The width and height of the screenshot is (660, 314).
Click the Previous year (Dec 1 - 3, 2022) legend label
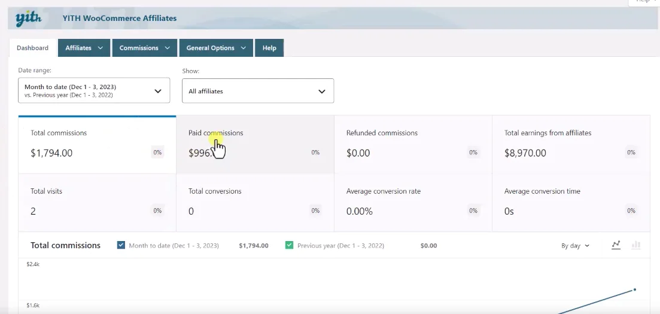[x=340, y=245]
